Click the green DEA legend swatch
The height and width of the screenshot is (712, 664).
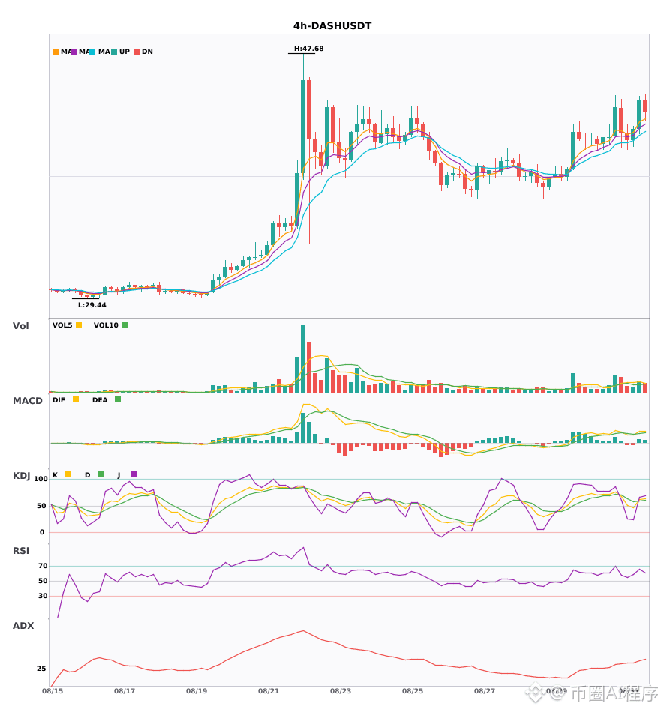(x=118, y=399)
